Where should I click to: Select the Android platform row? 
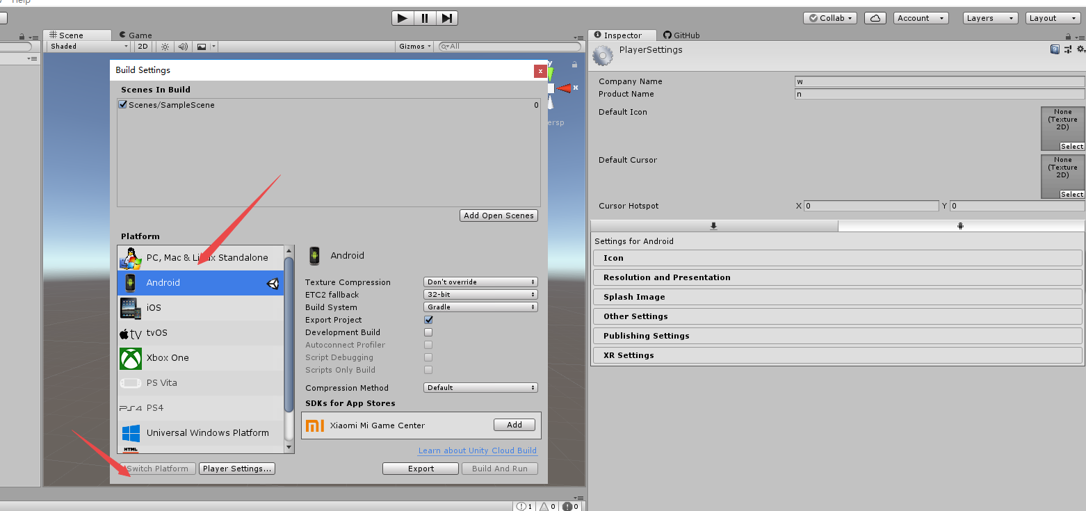(200, 283)
